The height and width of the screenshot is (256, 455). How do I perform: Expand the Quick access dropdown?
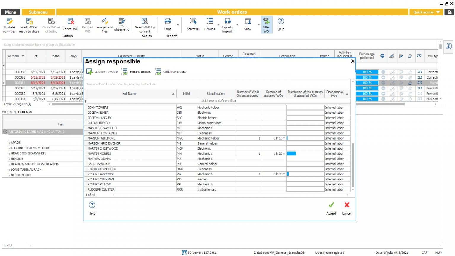(438, 12)
